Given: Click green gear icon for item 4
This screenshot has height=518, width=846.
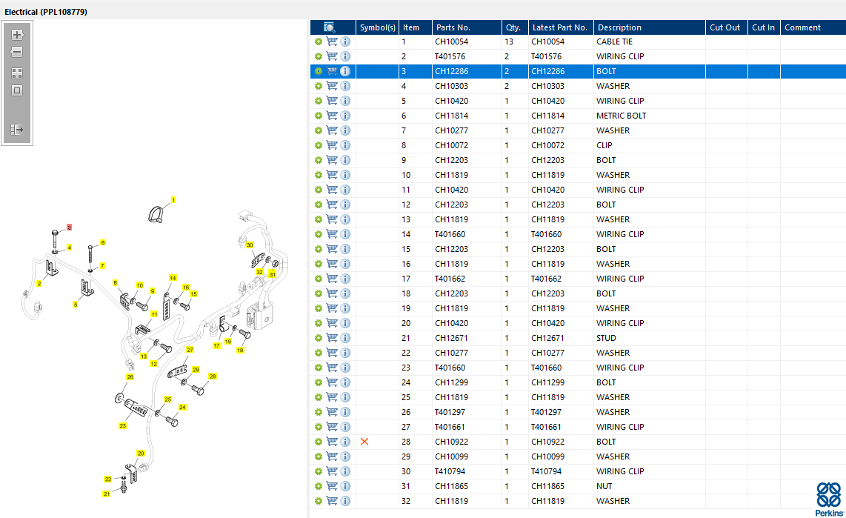Looking at the screenshot, I should pyautogui.click(x=319, y=86).
